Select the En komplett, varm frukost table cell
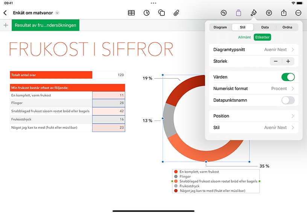The image size is (307, 213). [51, 95]
